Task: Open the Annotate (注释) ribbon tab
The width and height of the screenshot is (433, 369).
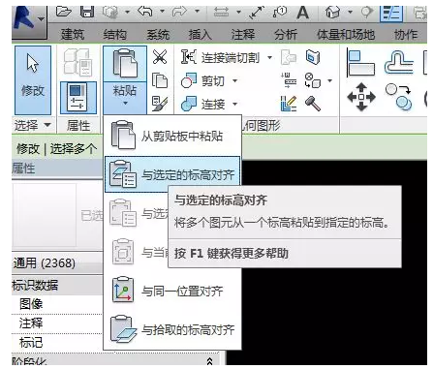Action: coord(243,34)
